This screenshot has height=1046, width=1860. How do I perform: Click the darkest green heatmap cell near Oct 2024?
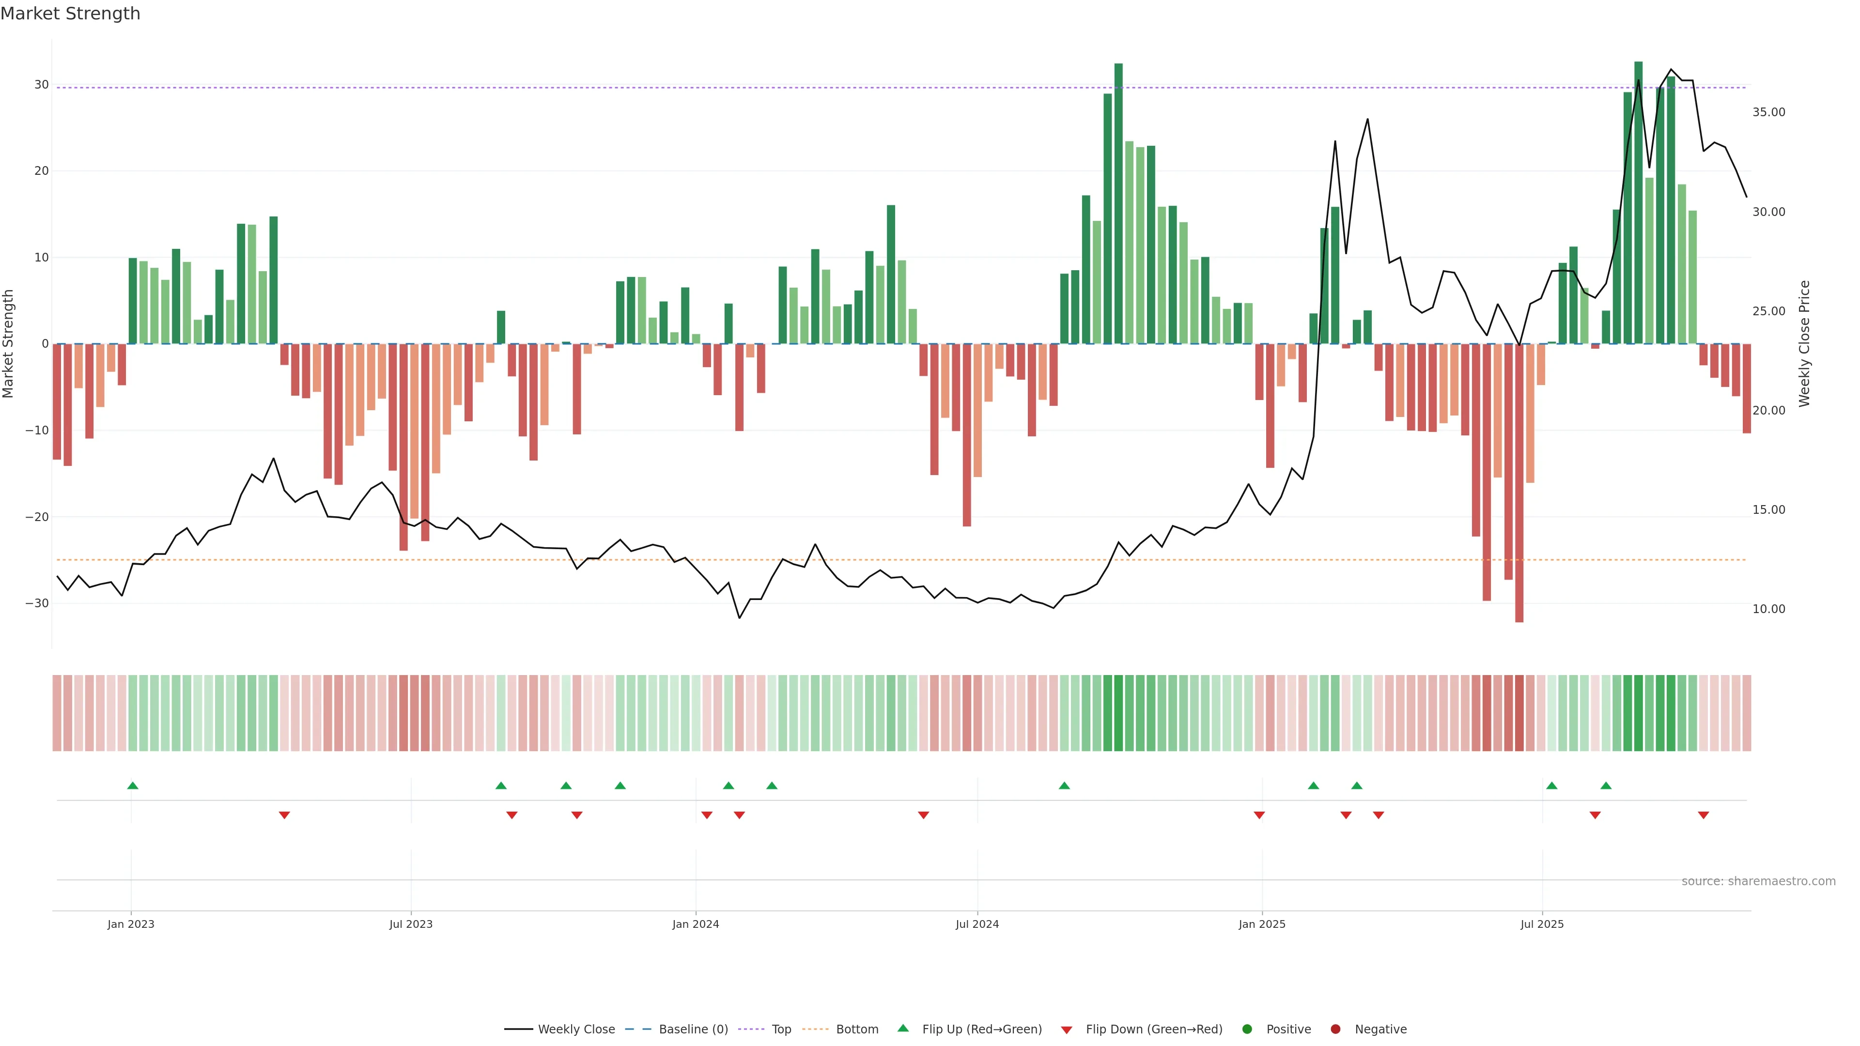(1118, 713)
